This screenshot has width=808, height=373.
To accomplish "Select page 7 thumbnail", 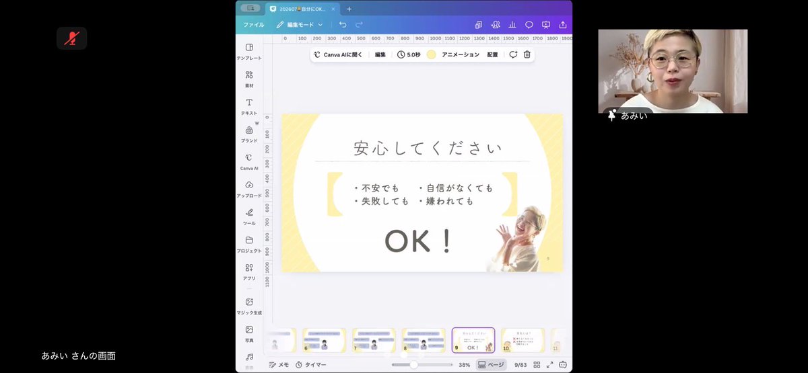I will tap(374, 340).
